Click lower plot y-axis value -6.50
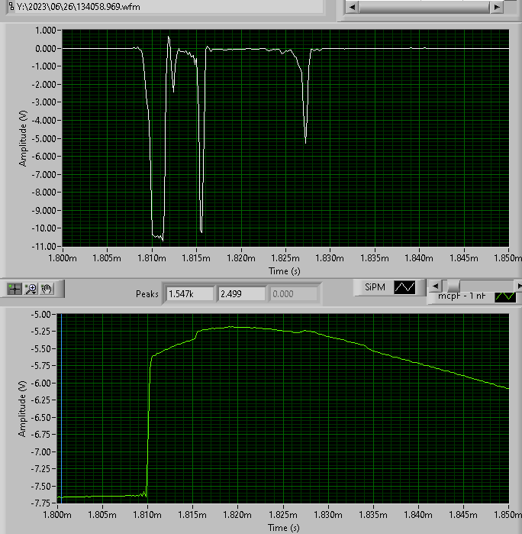The image size is (522, 534). point(40,418)
